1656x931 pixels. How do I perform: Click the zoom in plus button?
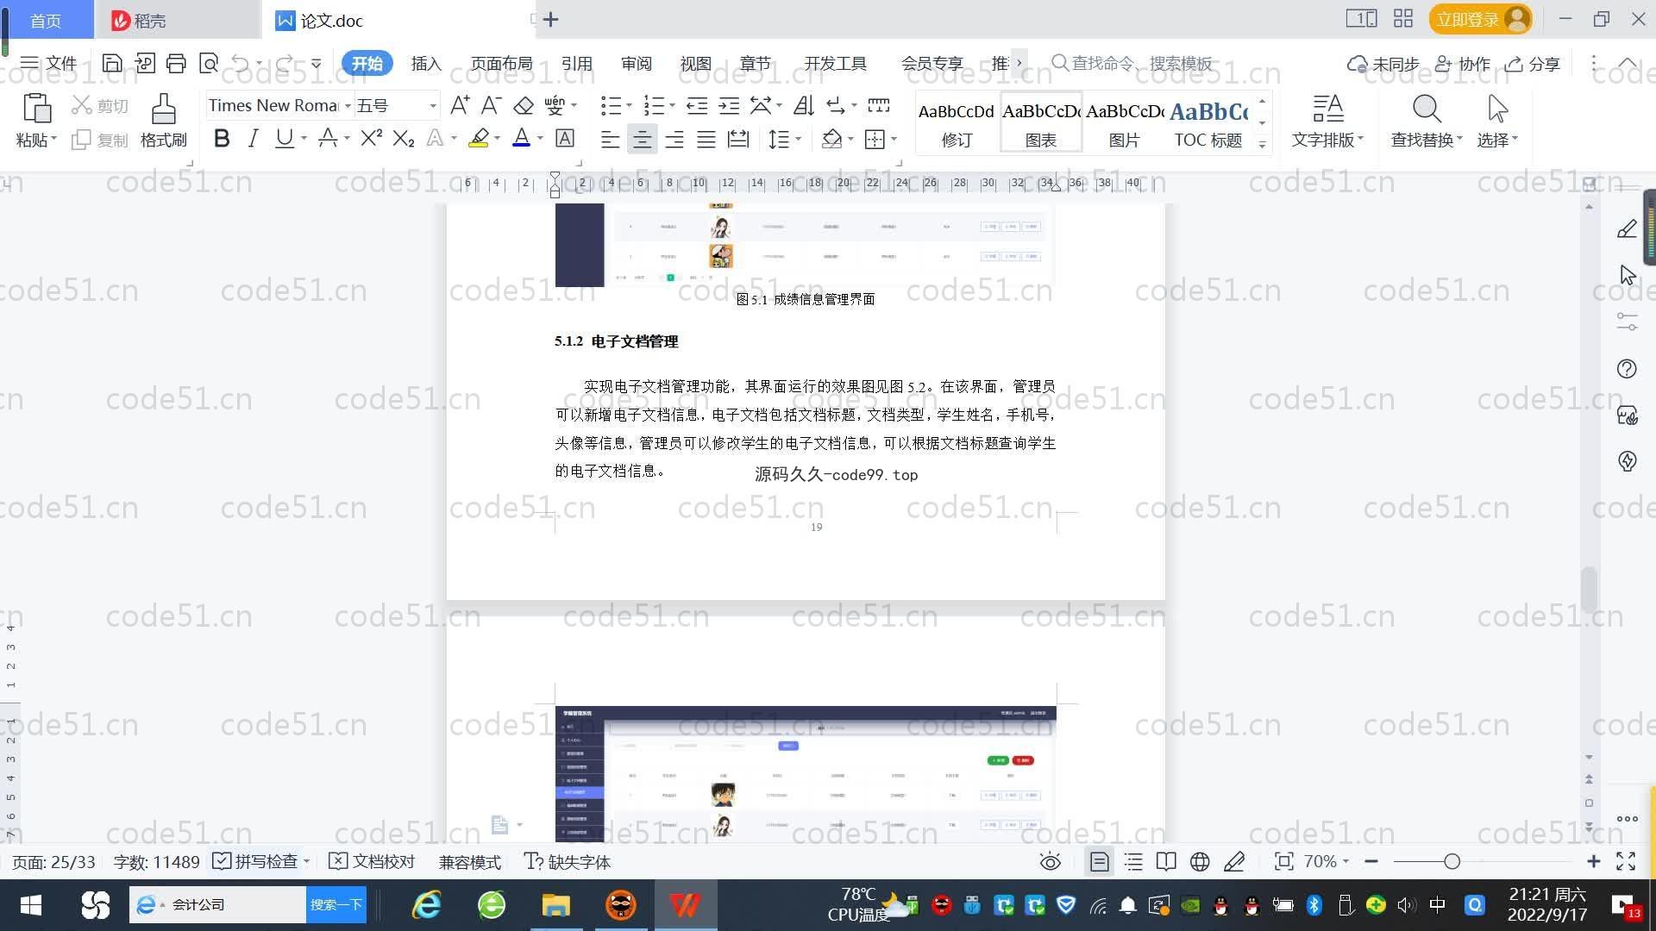coord(1593,861)
